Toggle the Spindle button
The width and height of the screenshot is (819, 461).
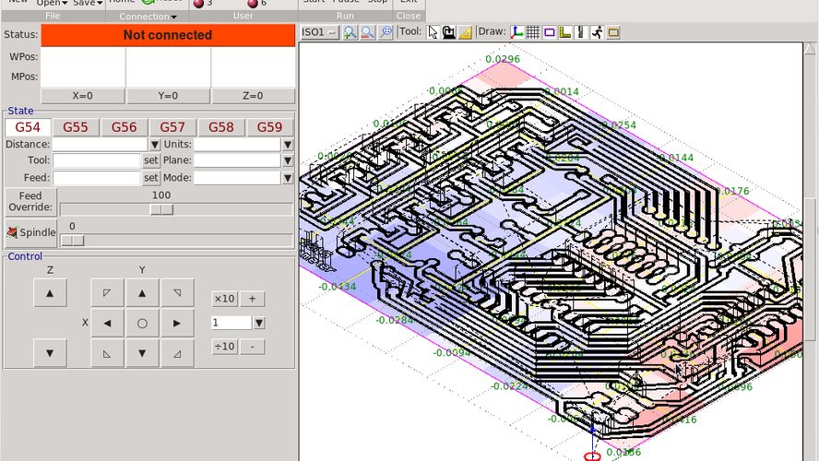31,232
